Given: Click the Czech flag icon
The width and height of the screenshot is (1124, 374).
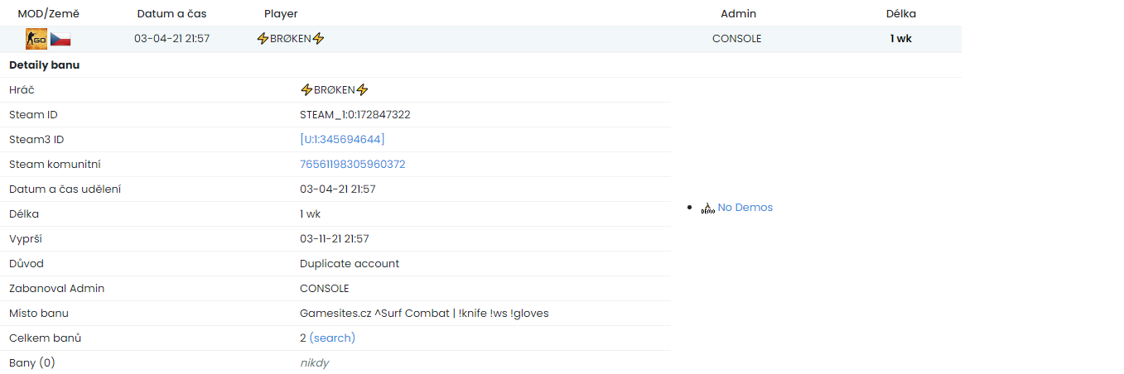Looking at the screenshot, I should pos(60,39).
